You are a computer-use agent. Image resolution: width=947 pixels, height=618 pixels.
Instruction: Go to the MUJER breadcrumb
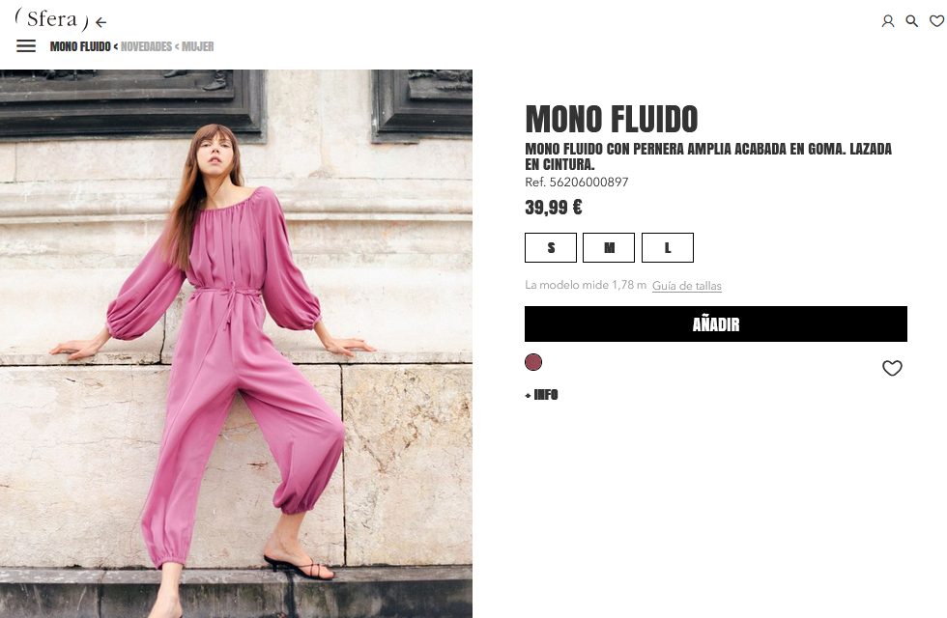(197, 46)
